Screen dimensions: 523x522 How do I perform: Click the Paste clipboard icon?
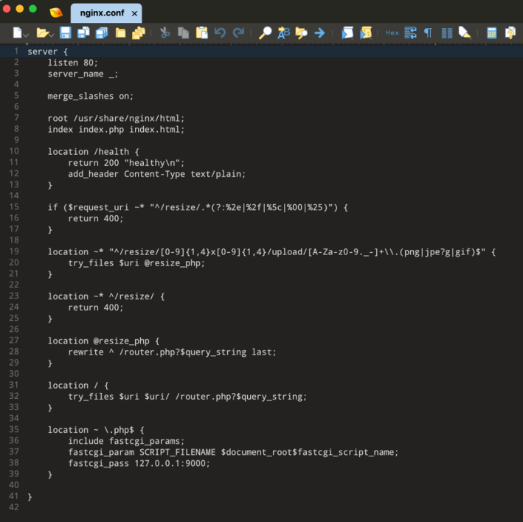tap(202, 32)
